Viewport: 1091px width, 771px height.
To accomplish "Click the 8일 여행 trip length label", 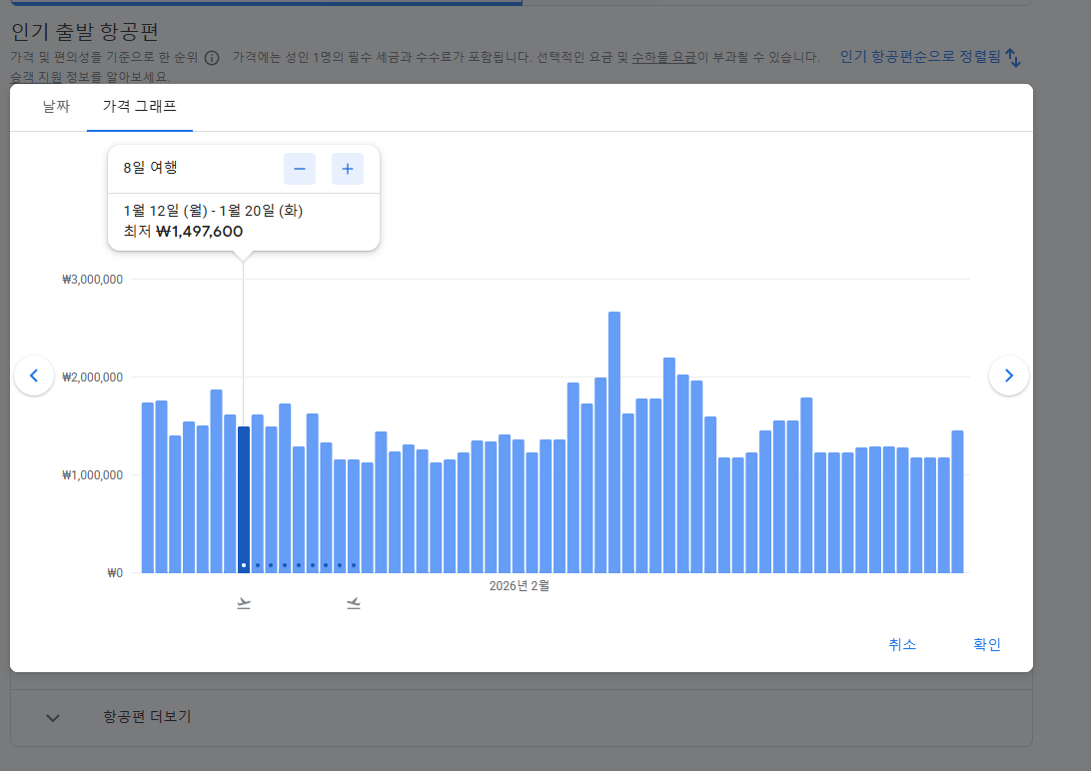I will [150, 168].
